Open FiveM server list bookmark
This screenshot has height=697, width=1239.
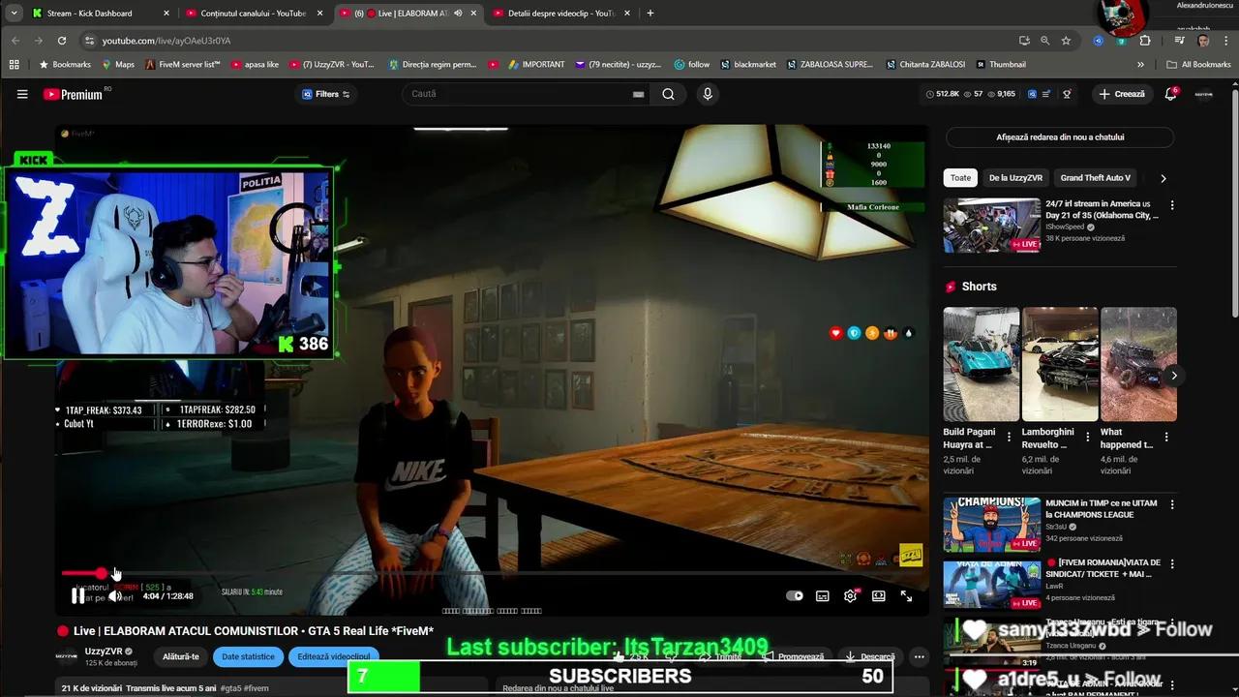click(183, 65)
